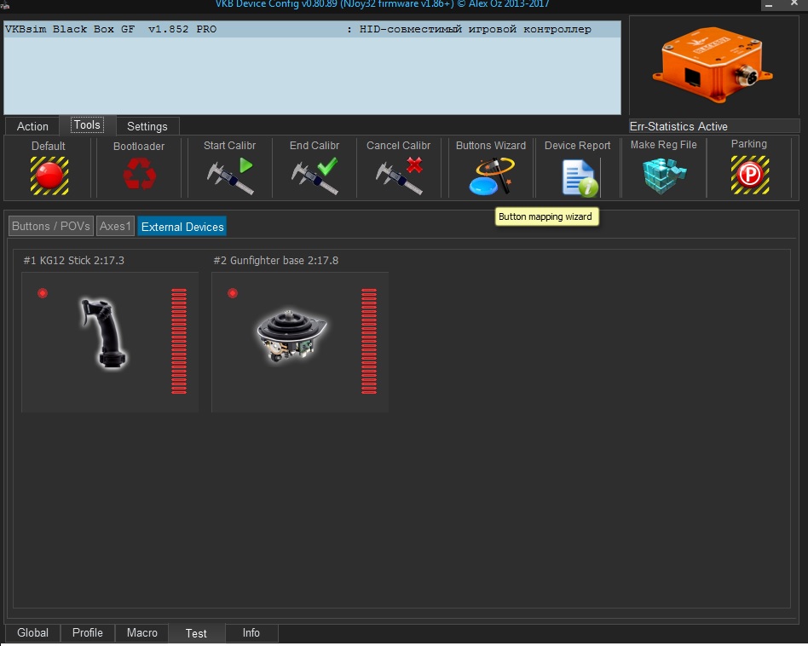
Task: Generate a Device Report
Action: tap(580, 178)
